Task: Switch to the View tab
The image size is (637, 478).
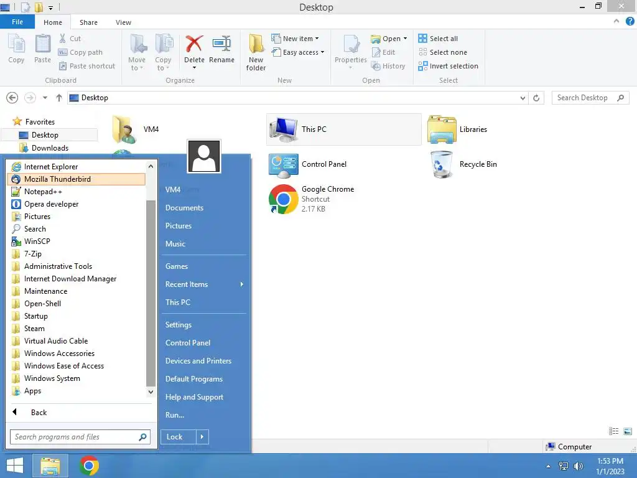Action: click(123, 22)
